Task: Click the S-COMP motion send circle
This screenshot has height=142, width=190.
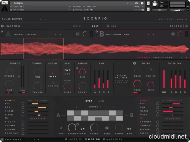Action: (x=23, y=122)
